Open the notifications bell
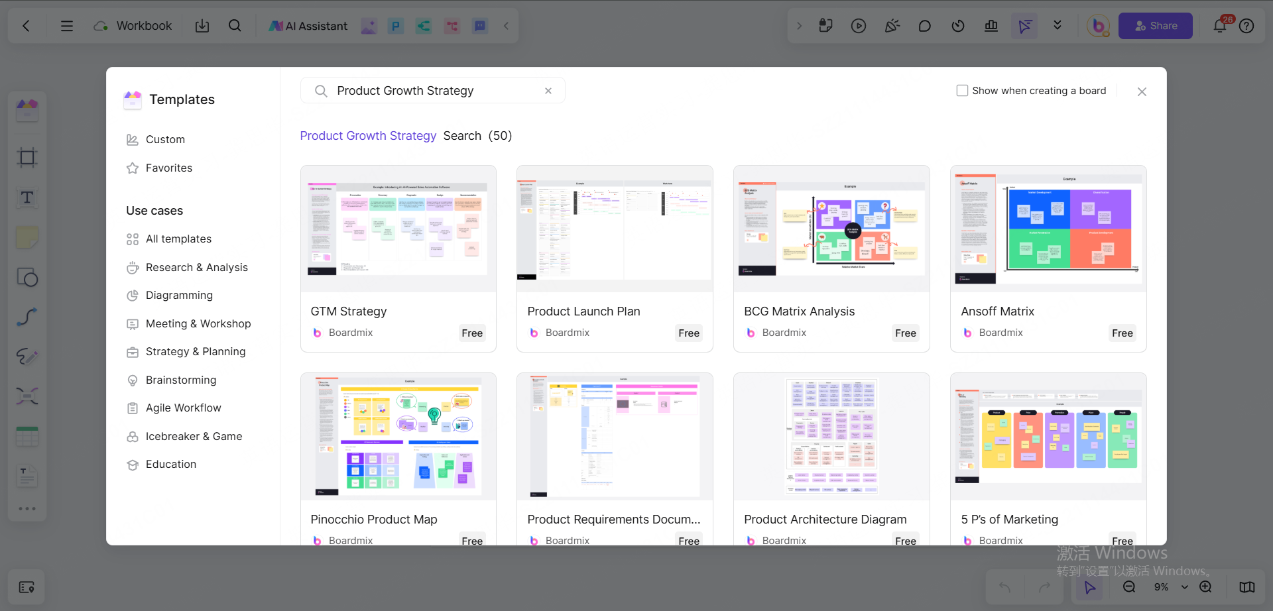The image size is (1273, 611). [x=1219, y=26]
